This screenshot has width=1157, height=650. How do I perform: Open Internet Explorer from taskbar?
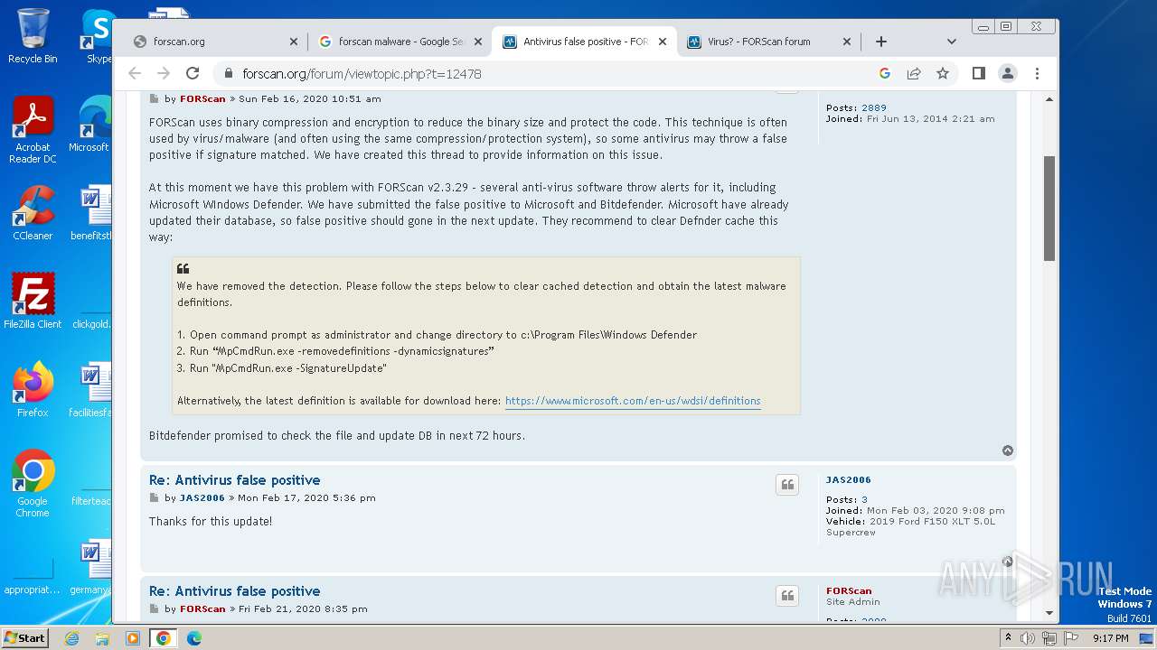(x=71, y=638)
